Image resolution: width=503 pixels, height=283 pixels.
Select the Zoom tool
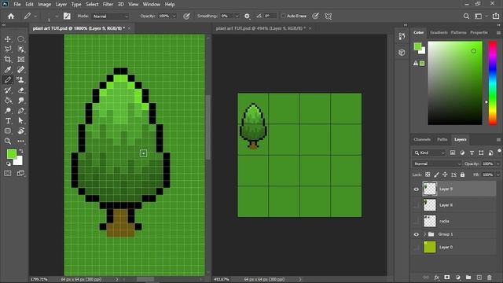coord(8,141)
